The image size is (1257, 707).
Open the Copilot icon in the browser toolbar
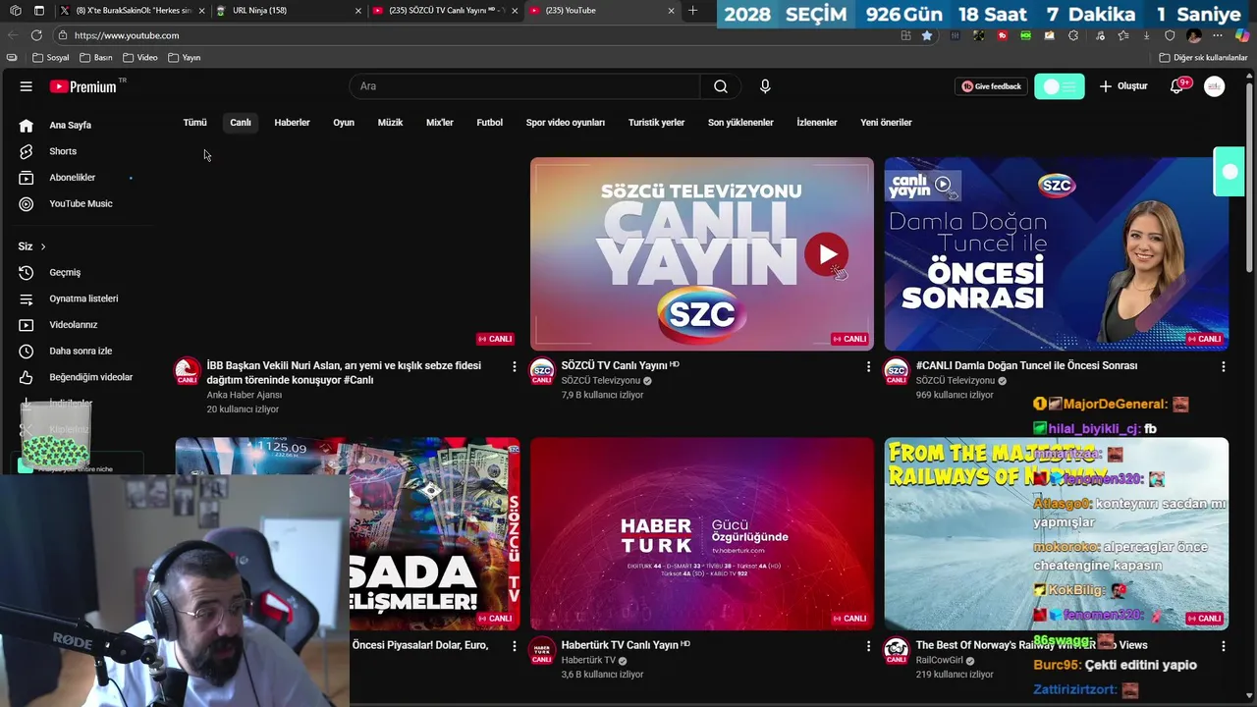(1242, 35)
